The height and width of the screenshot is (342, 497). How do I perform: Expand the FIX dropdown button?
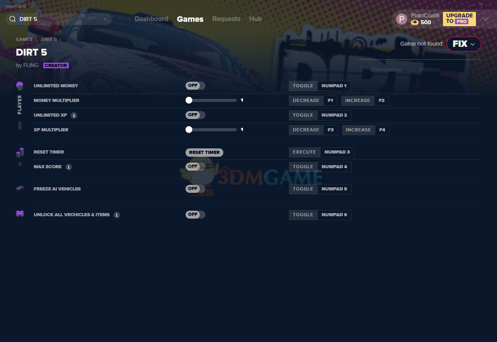[x=464, y=44]
